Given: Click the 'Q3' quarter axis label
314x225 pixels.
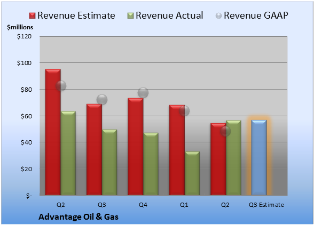Looking at the screenshot, I should [101, 205].
